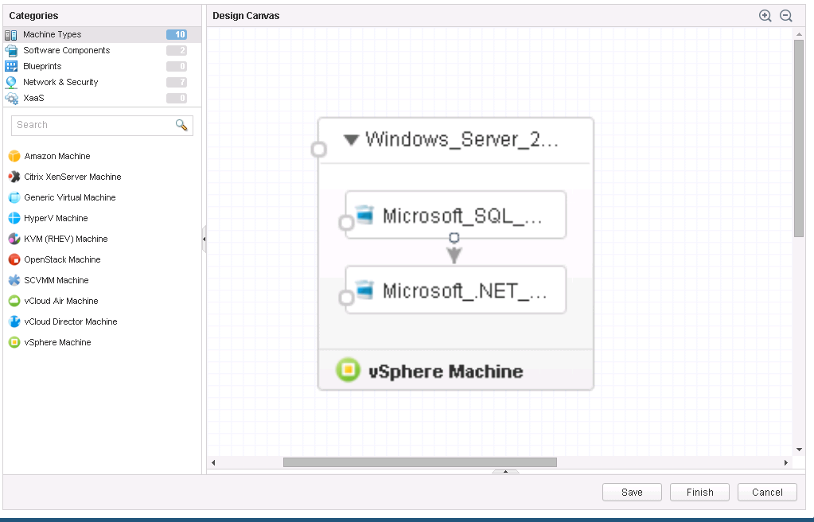Select the vCloud Air Machine label
Screen dimensions: 814x522
[60, 302]
